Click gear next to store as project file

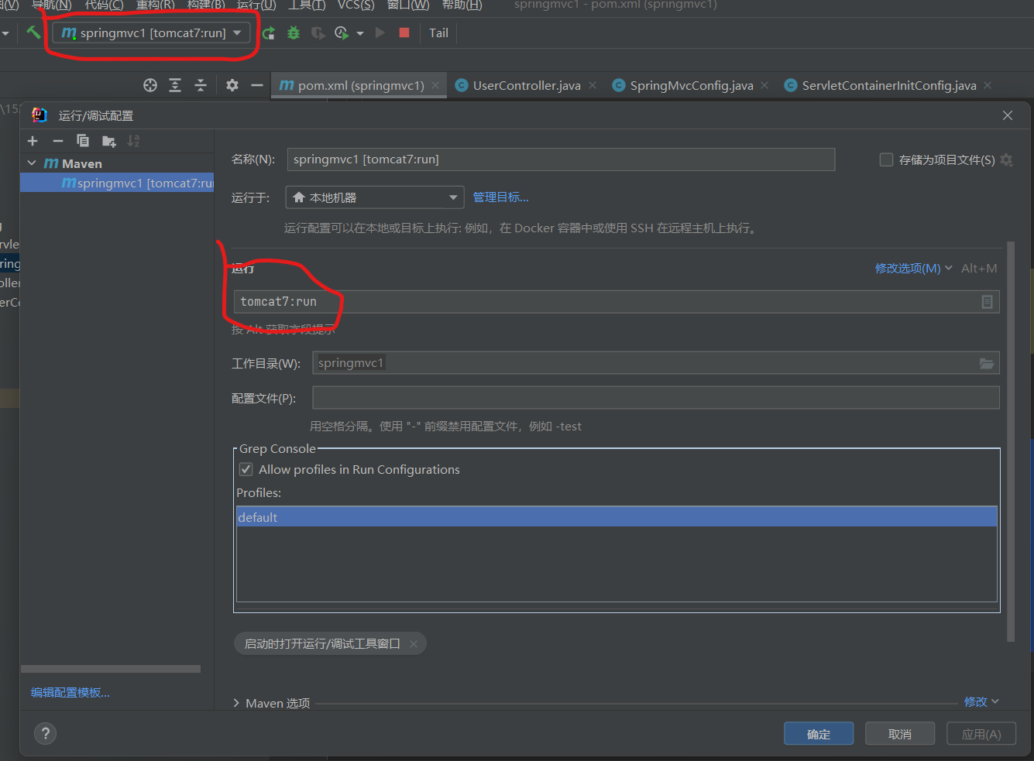[x=1006, y=159]
